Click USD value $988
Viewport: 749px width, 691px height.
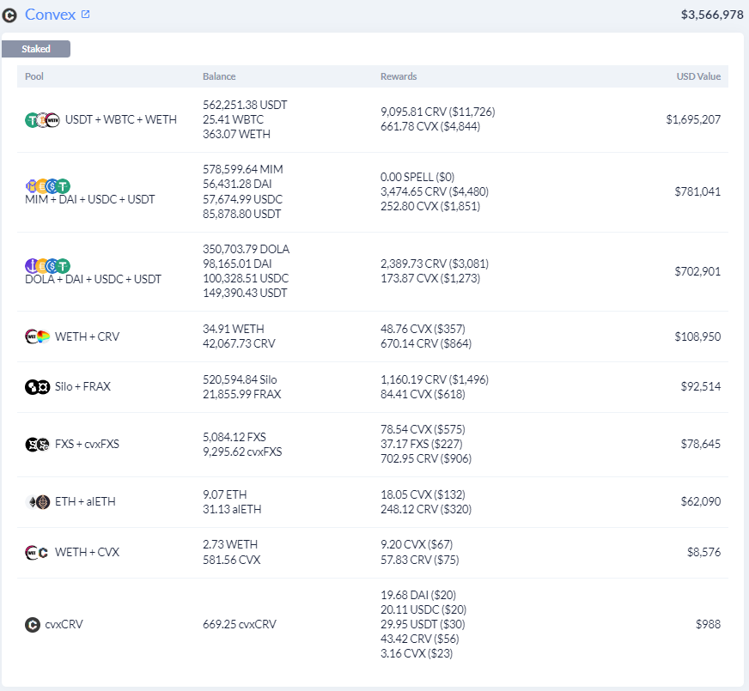pyautogui.click(x=708, y=625)
